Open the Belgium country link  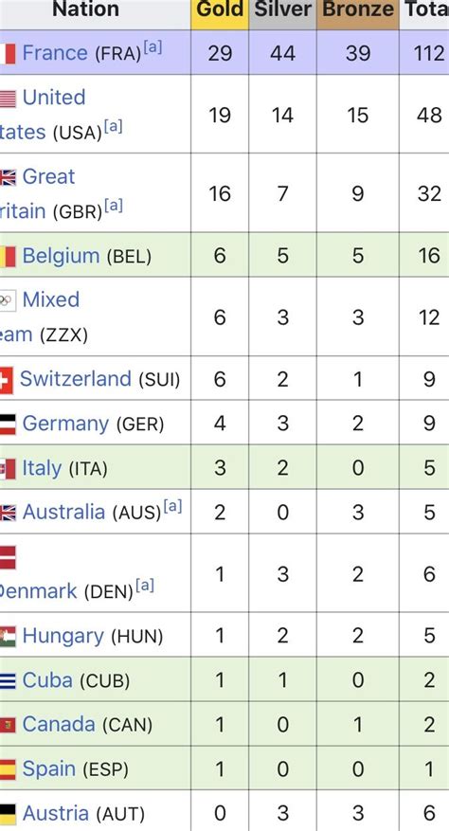[61, 256]
